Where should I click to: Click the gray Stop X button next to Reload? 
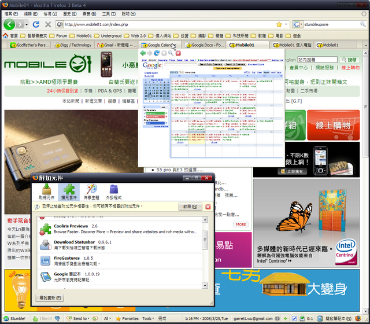click(48, 24)
